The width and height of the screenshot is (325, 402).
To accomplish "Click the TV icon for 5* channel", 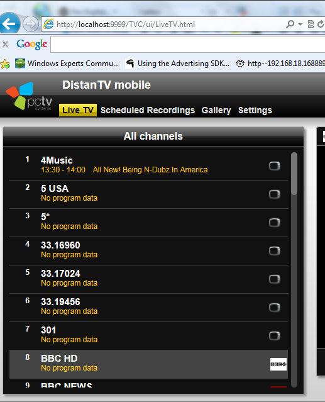I will 275,222.
